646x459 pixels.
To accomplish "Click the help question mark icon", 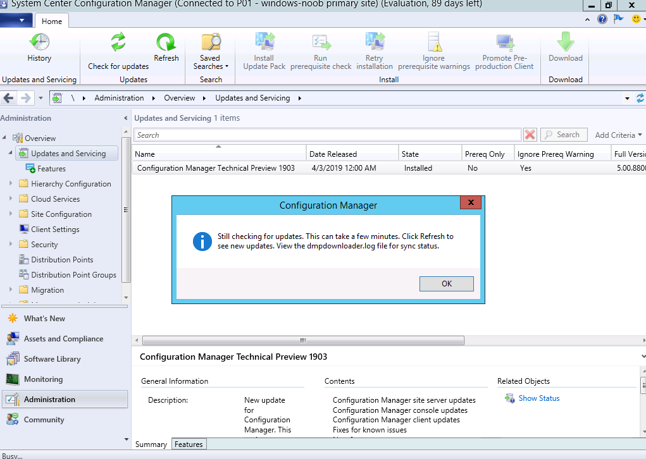I will click(602, 19).
